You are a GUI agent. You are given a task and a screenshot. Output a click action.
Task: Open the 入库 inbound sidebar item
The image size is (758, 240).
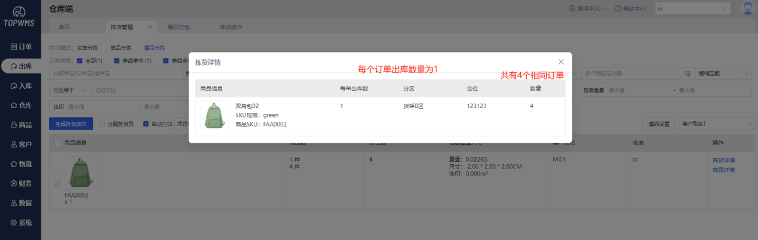(21, 86)
